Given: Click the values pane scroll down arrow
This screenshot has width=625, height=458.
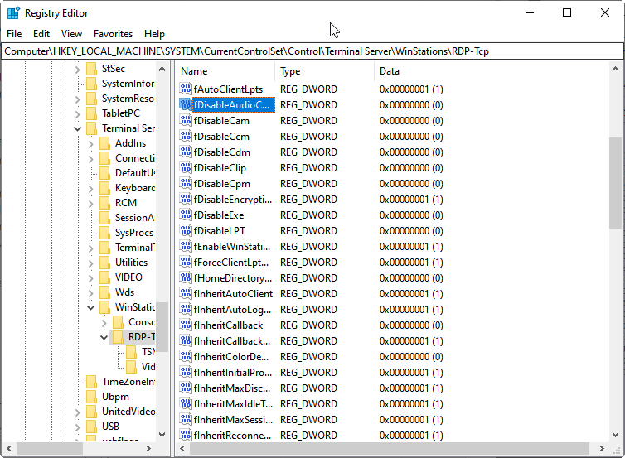Looking at the screenshot, I should coord(615,435).
